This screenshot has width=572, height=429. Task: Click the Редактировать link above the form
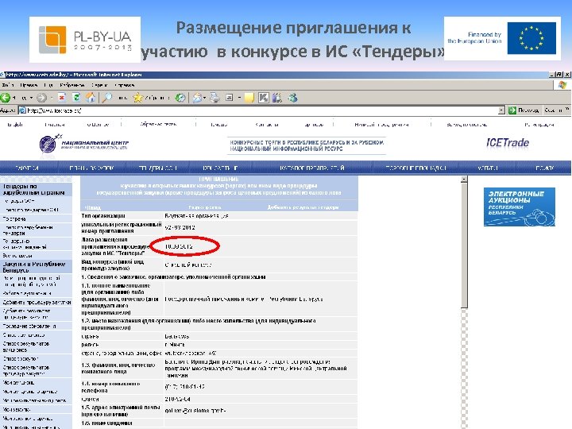coord(205,207)
